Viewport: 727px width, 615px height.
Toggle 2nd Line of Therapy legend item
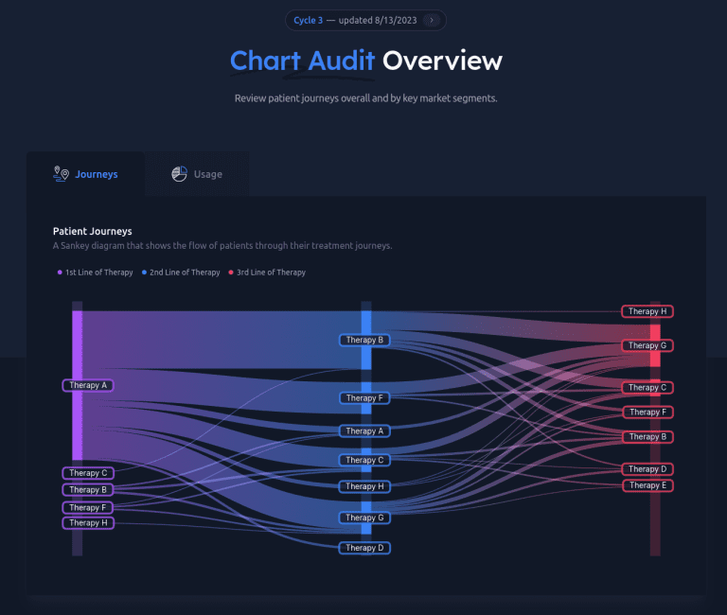click(x=181, y=272)
